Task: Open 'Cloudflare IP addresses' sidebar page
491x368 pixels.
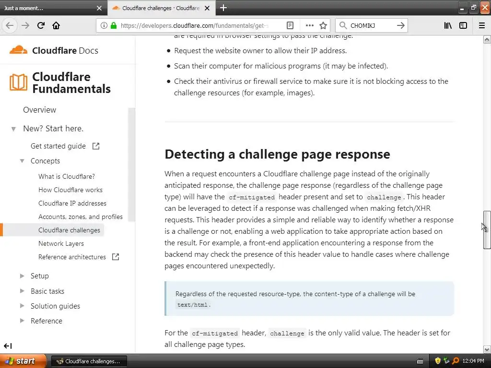Action: [72, 203]
